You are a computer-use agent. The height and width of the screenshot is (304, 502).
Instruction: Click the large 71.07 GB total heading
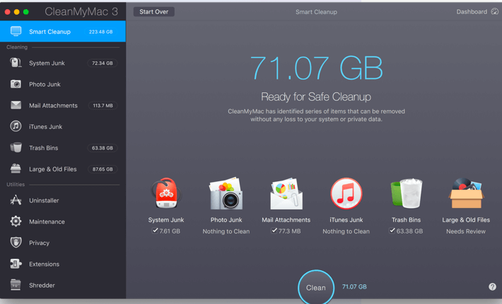316,68
